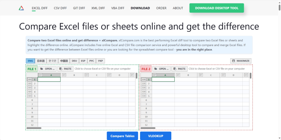Toggle KEY on column B in FILE 2
The image size is (281, 140).
point(178,75)
